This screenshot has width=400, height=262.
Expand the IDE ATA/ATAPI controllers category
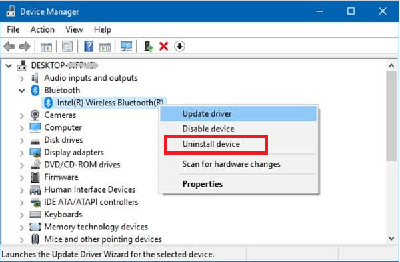pyautogui.click(x=22, y=202)
